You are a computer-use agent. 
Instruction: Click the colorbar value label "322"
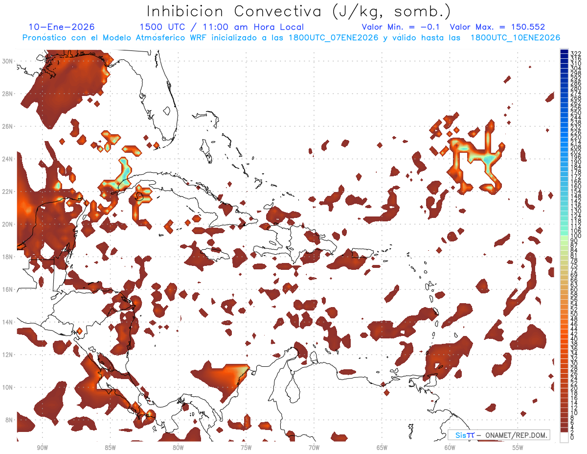point(576,53)
